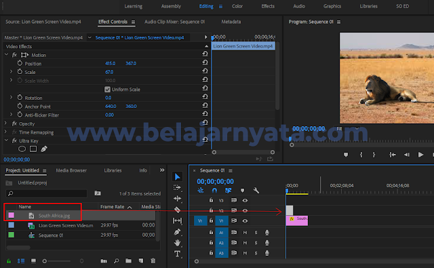Step back one frame in Program monitor
Image resolution: width=434 pixels, height=268 pixels.
pos(407,155)
